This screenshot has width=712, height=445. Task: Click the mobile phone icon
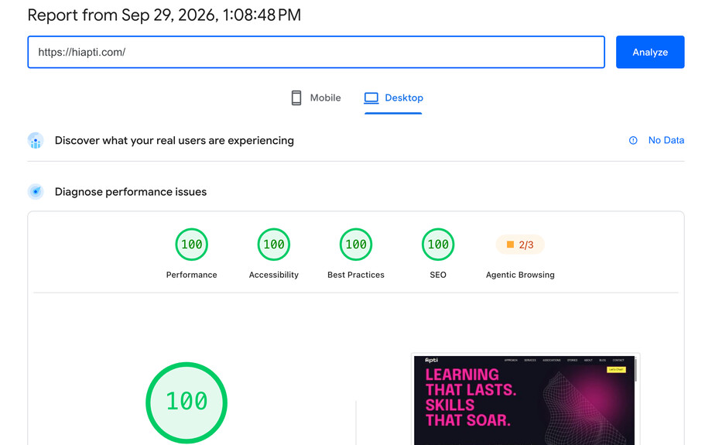[296, 98]
